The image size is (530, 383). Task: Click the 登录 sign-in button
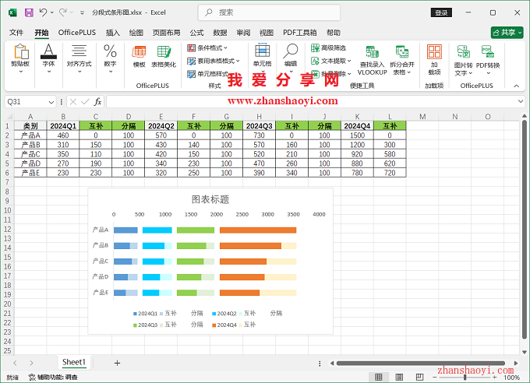[x=441, y=12]
